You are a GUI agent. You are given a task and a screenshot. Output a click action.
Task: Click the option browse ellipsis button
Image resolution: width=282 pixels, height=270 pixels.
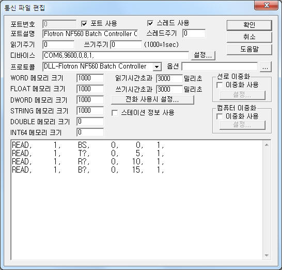tap(265, 67)
